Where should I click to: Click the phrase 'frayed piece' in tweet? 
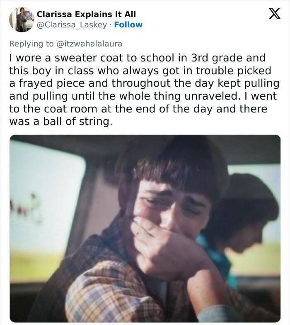52,84
